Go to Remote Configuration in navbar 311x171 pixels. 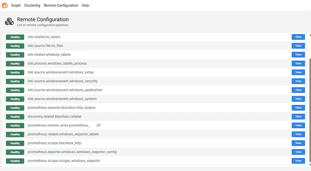tap(61, 5)
